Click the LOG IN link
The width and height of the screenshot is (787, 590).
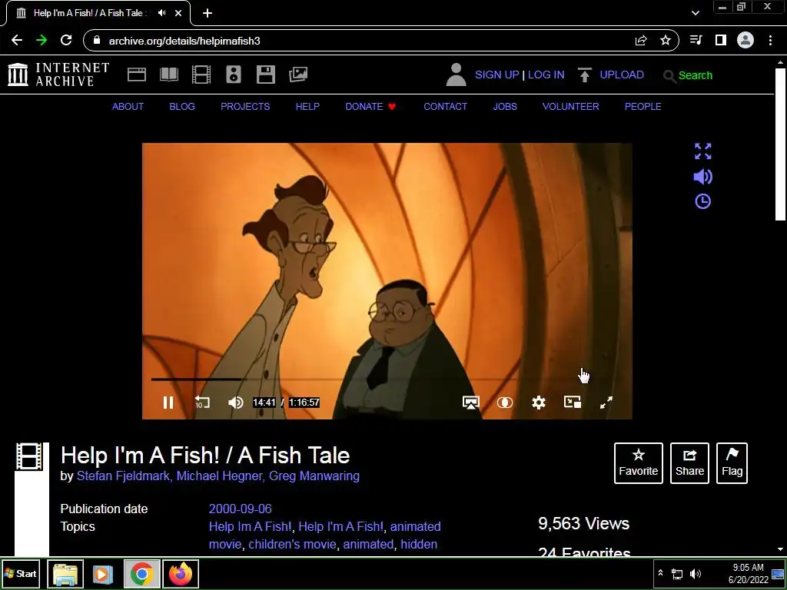546,75
